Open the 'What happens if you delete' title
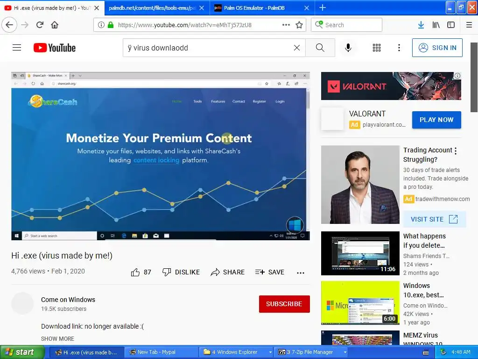The image size is (478, 359). (424, 241)
